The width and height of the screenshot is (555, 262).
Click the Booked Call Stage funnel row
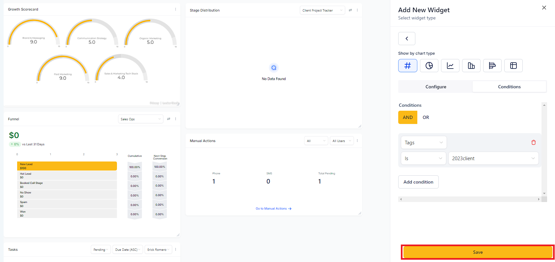click(67, 185)
